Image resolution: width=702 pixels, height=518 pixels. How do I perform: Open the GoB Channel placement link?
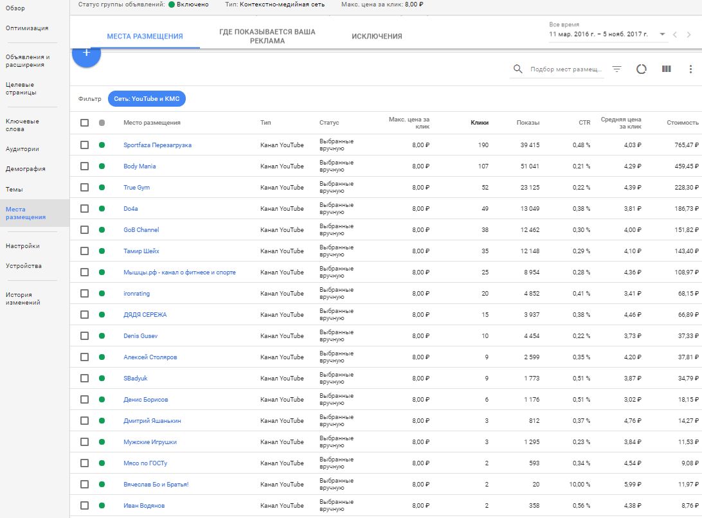(x=141, y=230)
